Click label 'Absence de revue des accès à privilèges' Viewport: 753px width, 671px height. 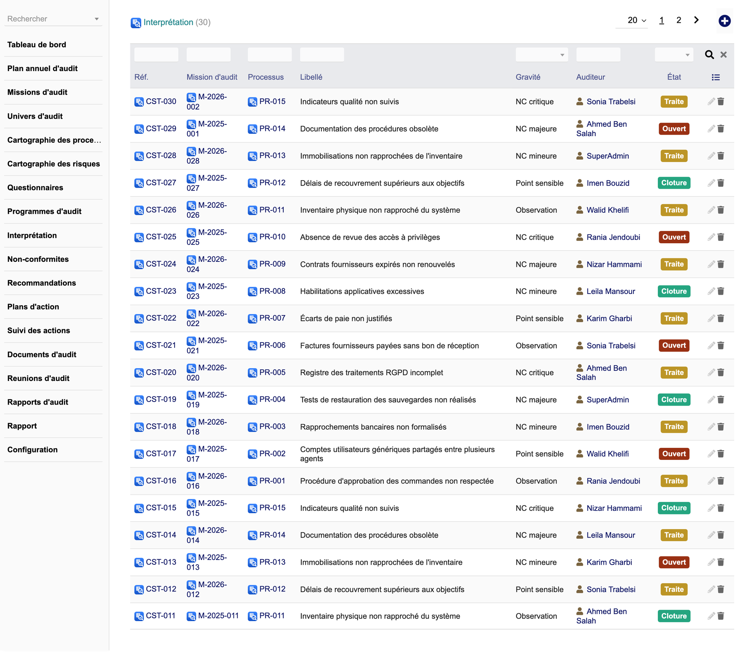coord(370,237)
